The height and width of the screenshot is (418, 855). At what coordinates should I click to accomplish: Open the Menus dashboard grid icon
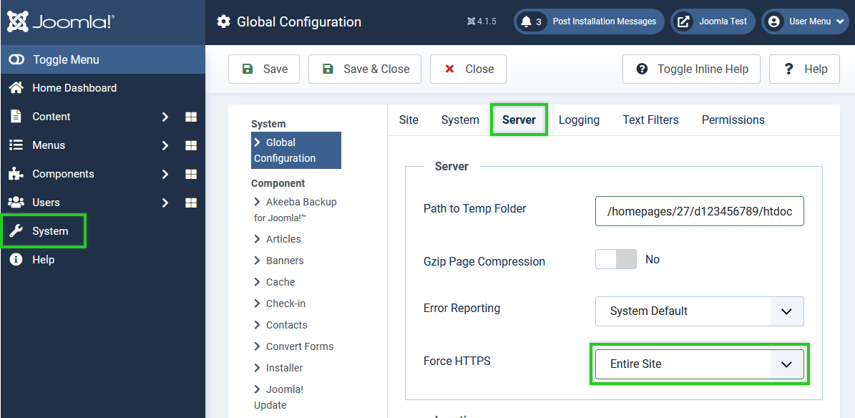pos(191,145)
